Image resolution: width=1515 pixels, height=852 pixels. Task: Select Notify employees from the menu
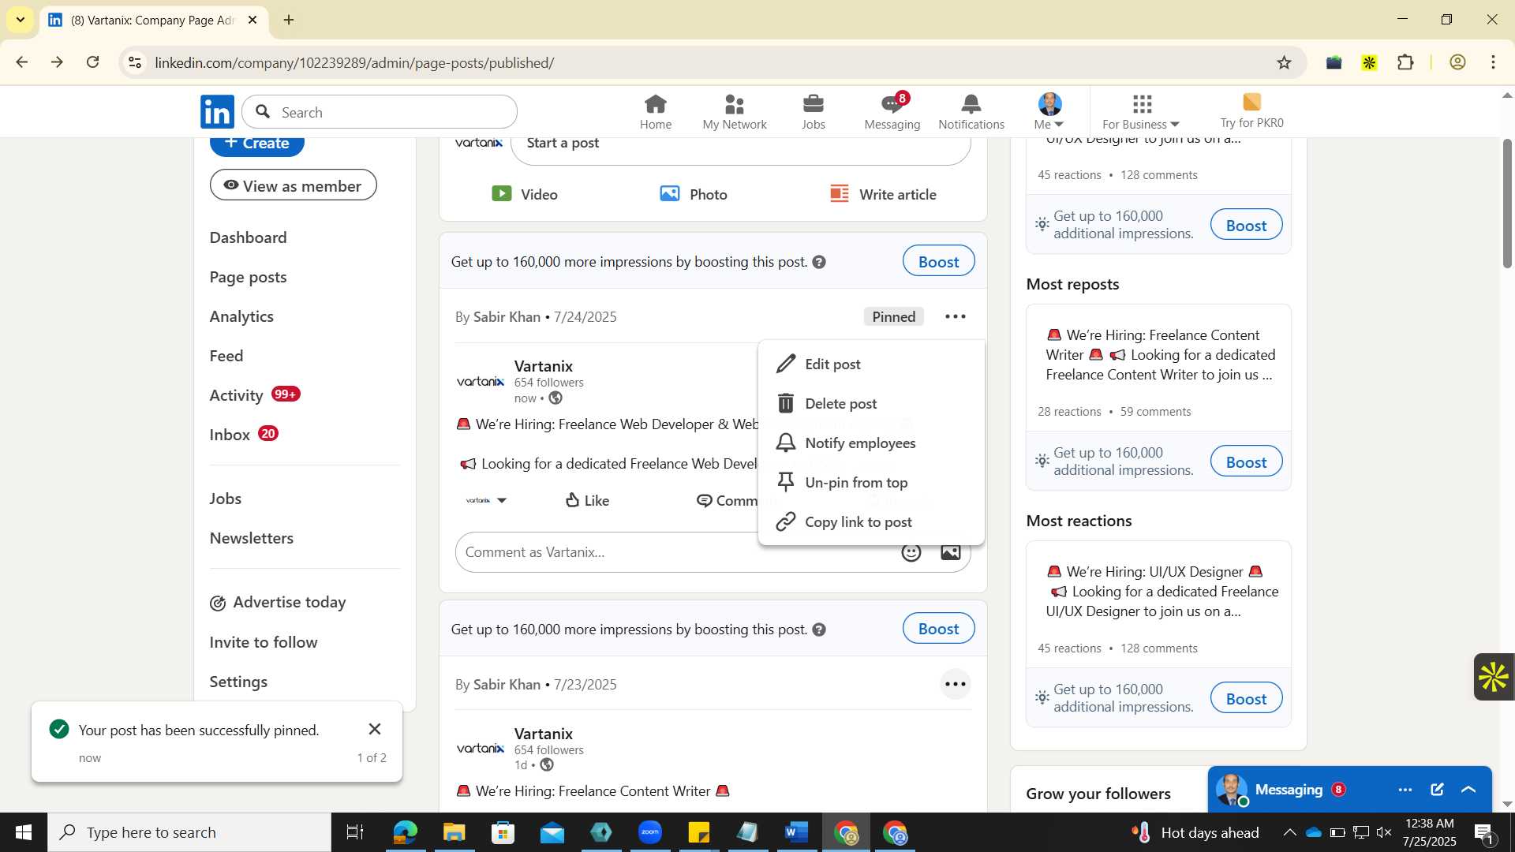point(871,443)
